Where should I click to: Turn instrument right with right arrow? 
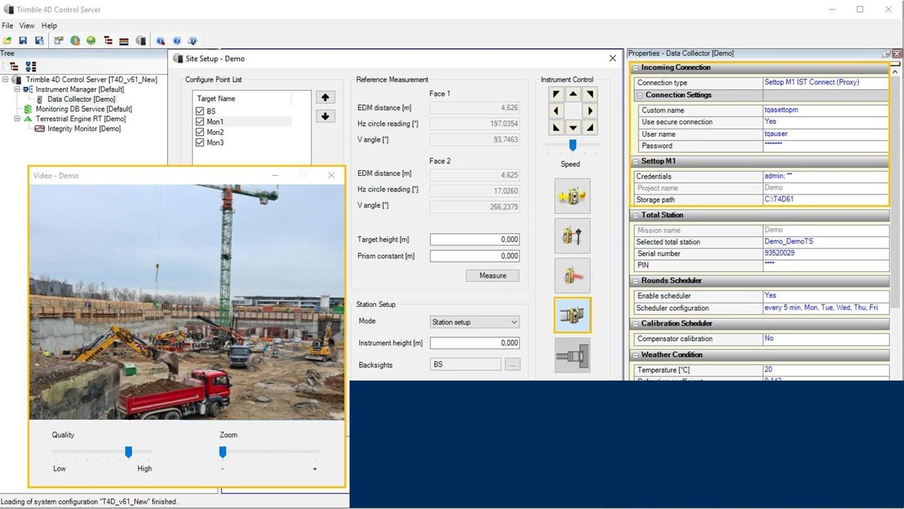(590, 111)
